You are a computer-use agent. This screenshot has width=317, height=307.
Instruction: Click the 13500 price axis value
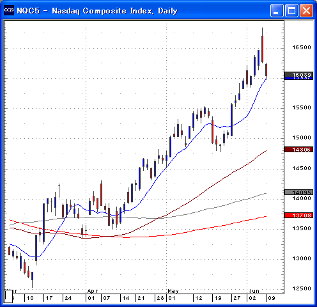[x=302, y=228]
